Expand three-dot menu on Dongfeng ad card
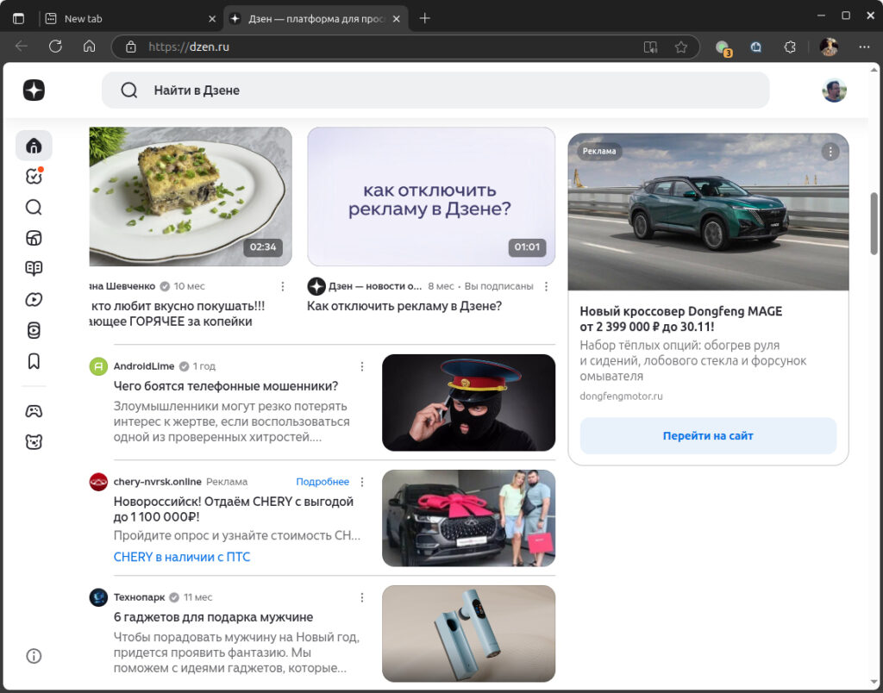 830,152
